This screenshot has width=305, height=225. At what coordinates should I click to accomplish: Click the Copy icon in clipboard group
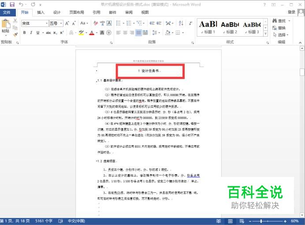tap(15, 28)
